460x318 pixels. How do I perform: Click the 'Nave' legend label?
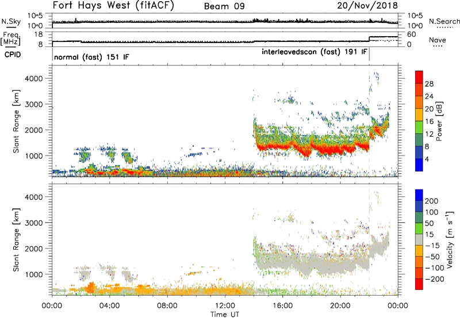click(x=437, y=40)
